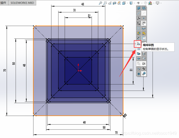Click the Zoom to Area icon
The width and height of the screenshot is (179, 138).
105,3
